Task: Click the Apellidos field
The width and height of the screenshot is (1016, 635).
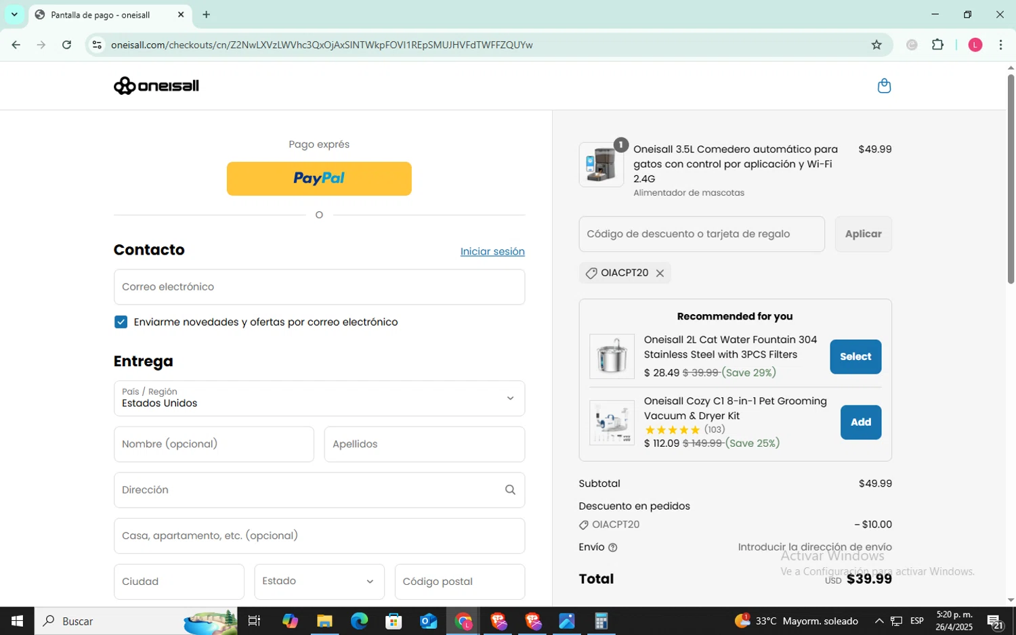Action: [425, 444]
